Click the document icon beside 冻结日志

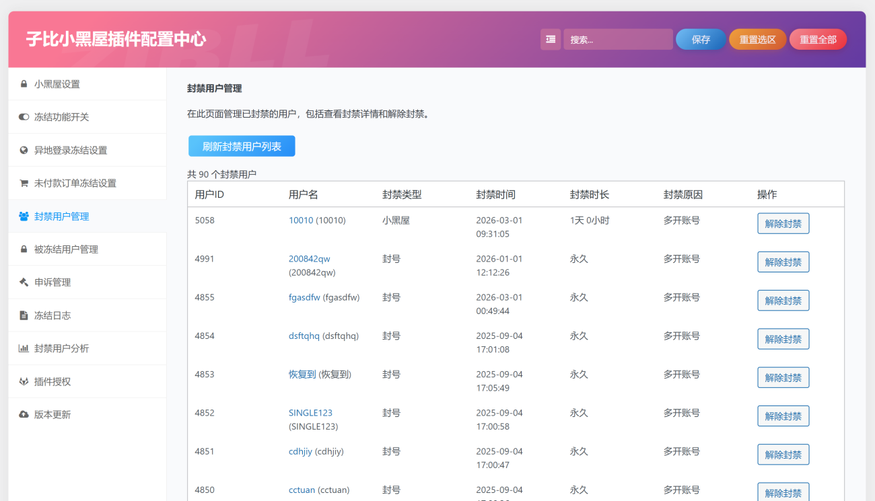tap(24, 315)
